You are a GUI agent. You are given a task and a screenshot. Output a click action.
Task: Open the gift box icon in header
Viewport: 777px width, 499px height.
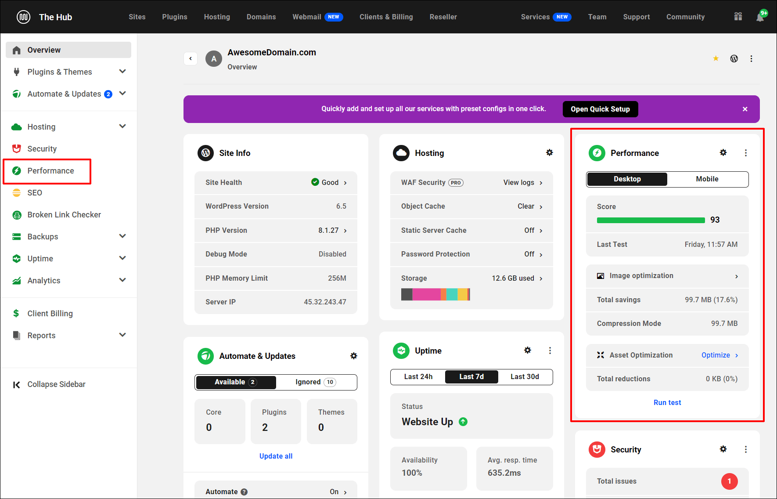(x=738, y=17)
